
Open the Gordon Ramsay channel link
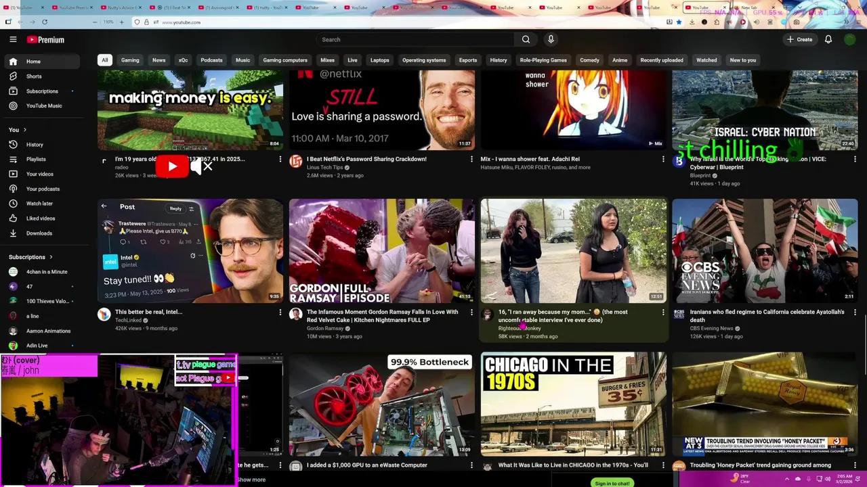(325, 329)
